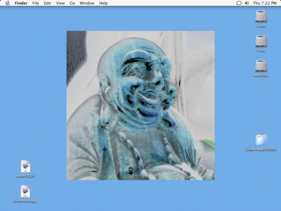Click the Thu 7:22 PM clock

265,3
